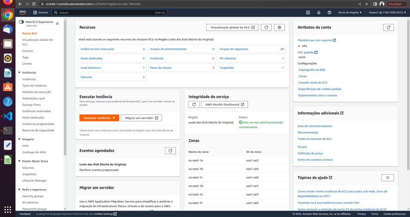Refresh Atributos da conta panel

[388, 28]
